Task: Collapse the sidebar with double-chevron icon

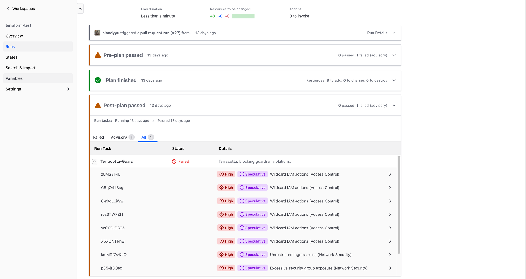Action: pos(80,9)
